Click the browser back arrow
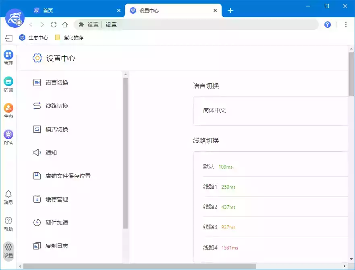The image size is (355, 270). point(31,25)
